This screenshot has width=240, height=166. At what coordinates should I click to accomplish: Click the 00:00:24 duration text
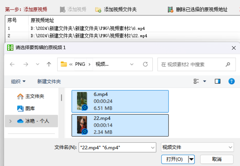(x=103, y=101)
